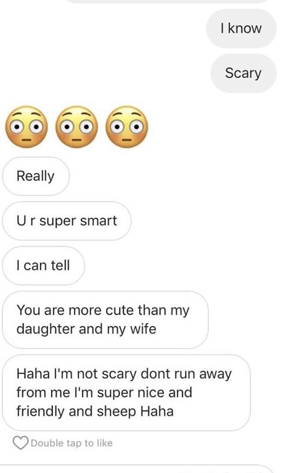Click the 'Double tap to like' text
This screenshot has height=473, width=287.
click(72, 443)
